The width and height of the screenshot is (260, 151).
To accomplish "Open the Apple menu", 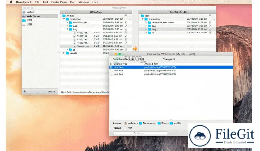I will pos(11,2).
